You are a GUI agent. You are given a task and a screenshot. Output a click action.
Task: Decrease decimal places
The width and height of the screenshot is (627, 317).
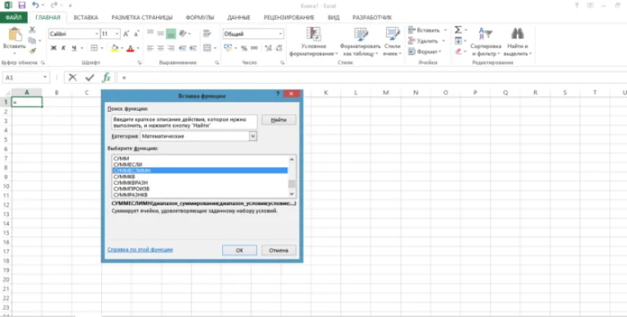click(x=278, y=48)
